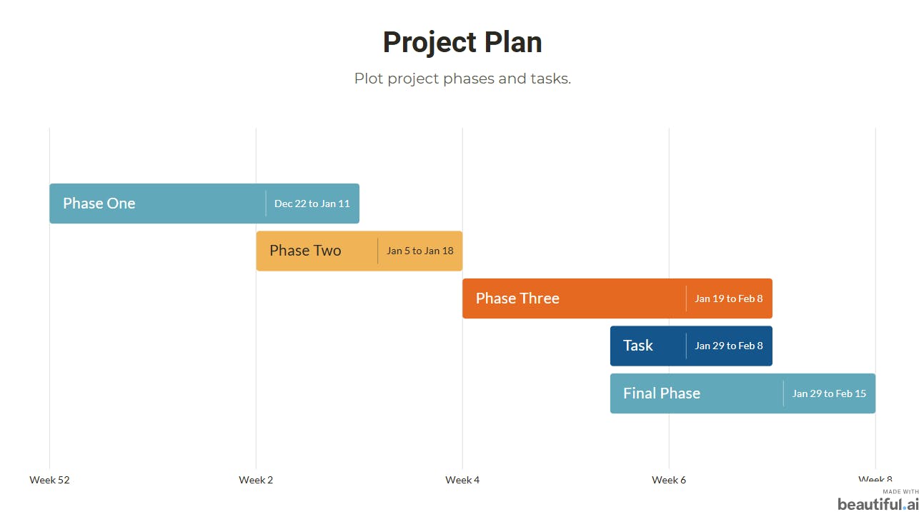This screenshot has width=919, height=512.
Task: Click the Jan 5 to Jan 18 date range
Action: point(420,251)
